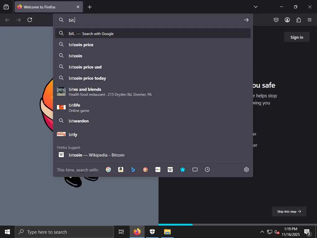The height and width of the screenshot is (238, 317).
Task: Select the 'bites and blends' restaurant suggestion
Action: point(153,92)
